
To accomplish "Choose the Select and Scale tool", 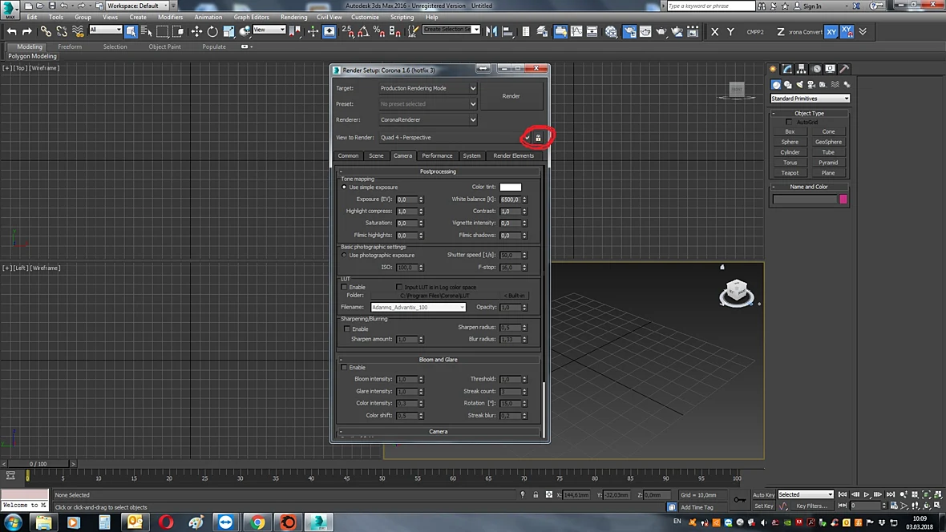I will 228,31.
